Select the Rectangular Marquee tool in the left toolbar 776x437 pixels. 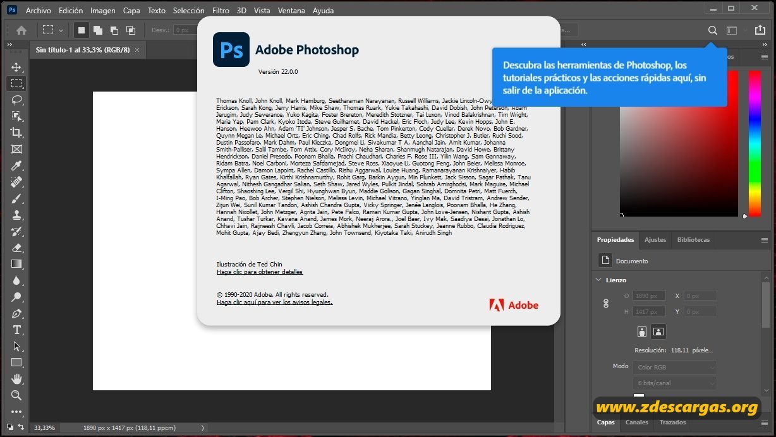coord(16,83)
